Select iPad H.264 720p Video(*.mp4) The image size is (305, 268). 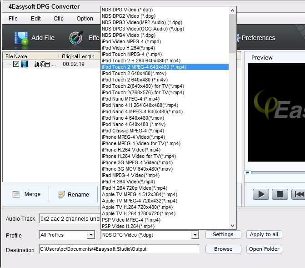tap(165, 188)
